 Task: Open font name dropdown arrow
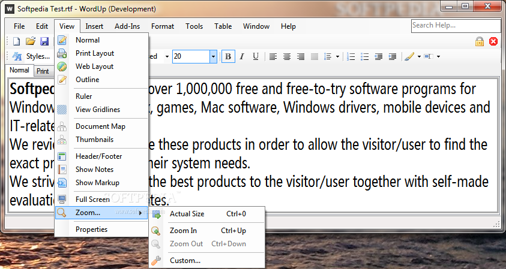[167, 57]
